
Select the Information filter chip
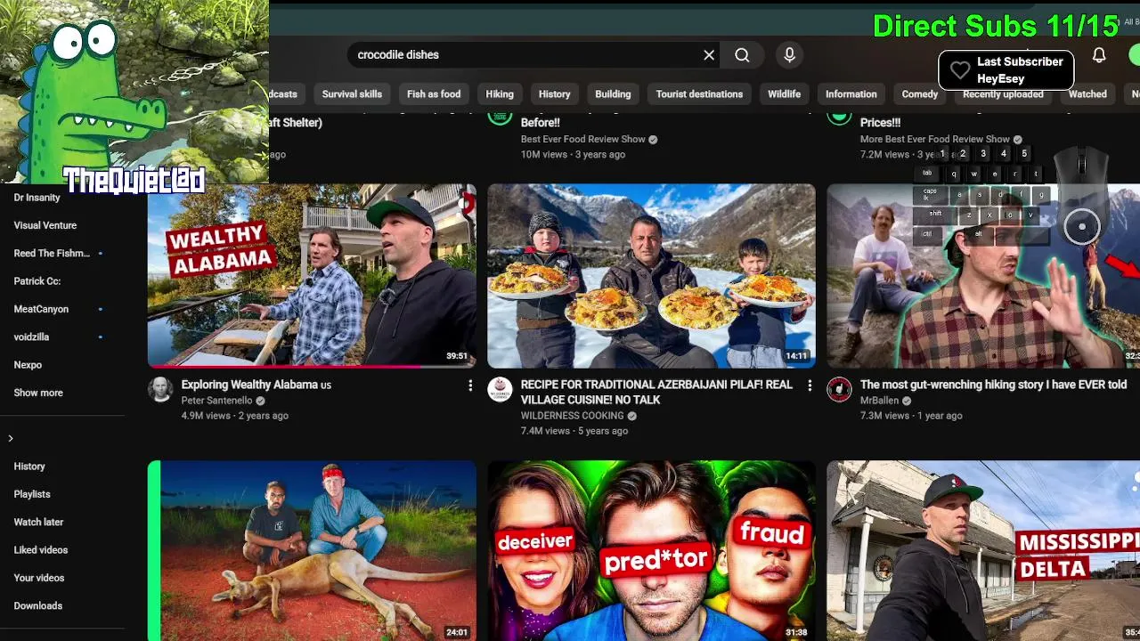tap(851, 94)
